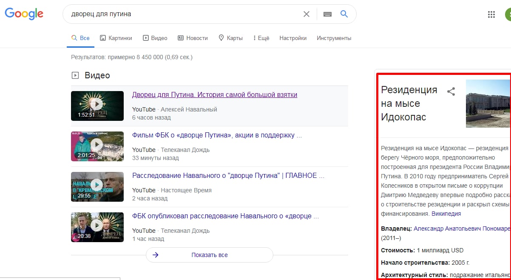Click the 6 часов назад timestamp
The height and width of the screenshot is (280, 511).
151,117
